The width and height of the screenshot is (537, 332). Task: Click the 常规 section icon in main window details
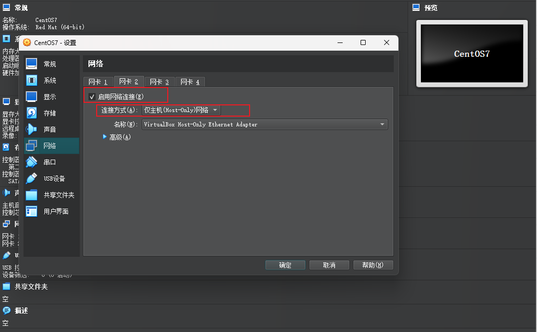click(7, 8)
